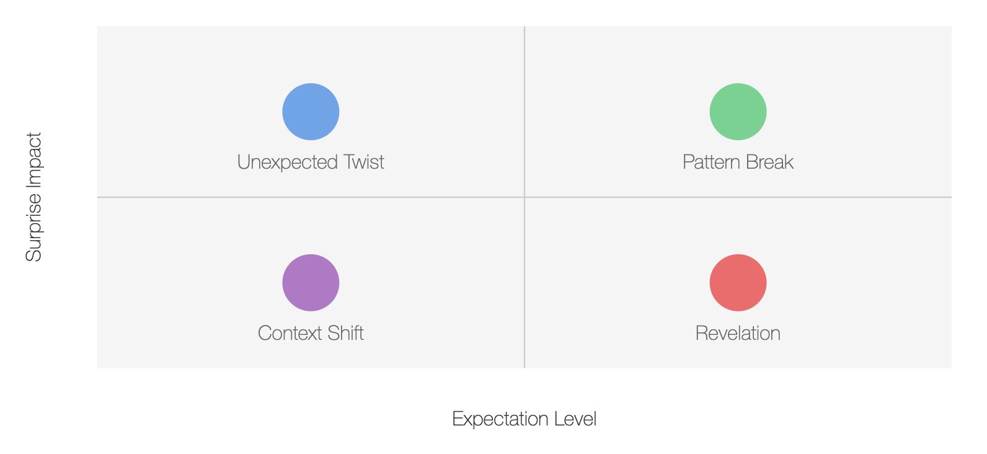
Task: Select the Pattern Break text label
Action: click(738, 162)
